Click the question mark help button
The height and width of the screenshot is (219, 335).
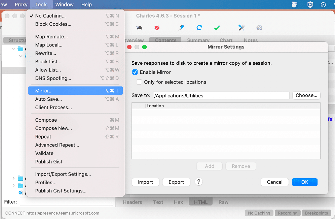(x=199, y=182)
